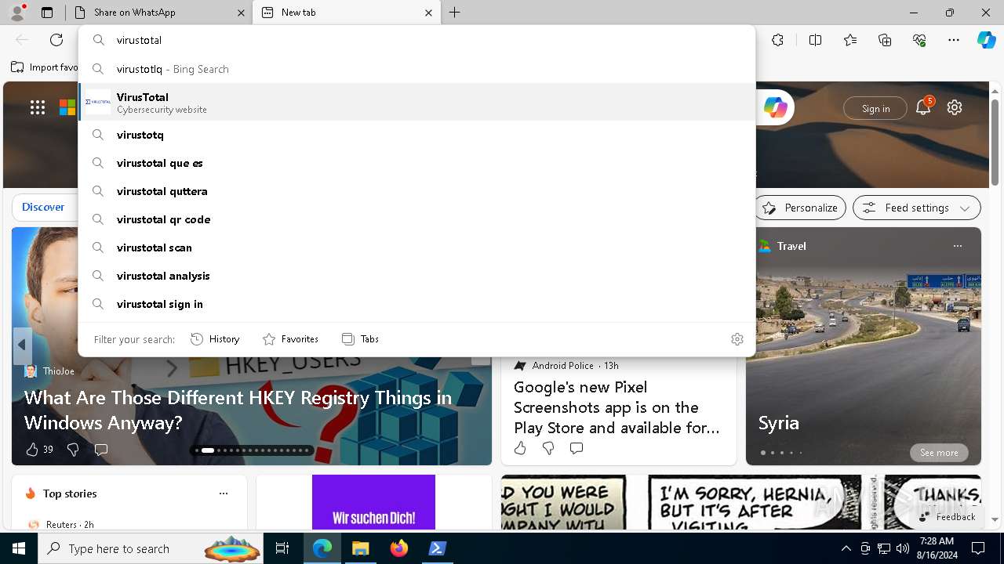This screenshot has height=564, width=1004.
Task: Open search suggestion settings gear
Action: point(737,339)
